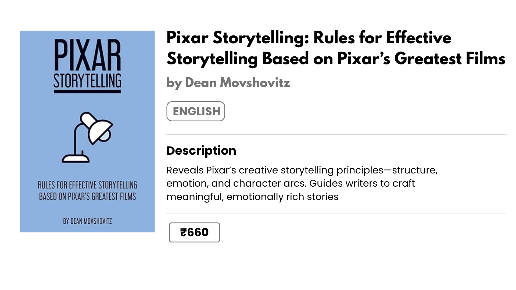Click the 'Description' section heading

click(x=201, y=151)
